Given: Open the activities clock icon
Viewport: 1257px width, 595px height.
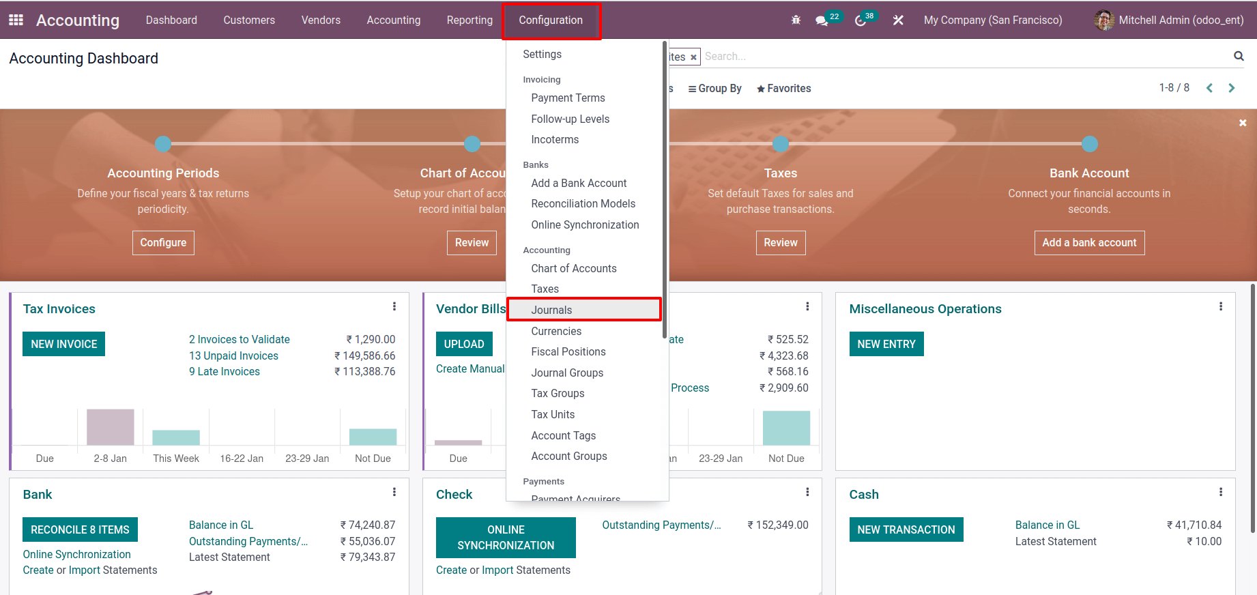Looking at the screenshot, I should click(x=861, y=20).
